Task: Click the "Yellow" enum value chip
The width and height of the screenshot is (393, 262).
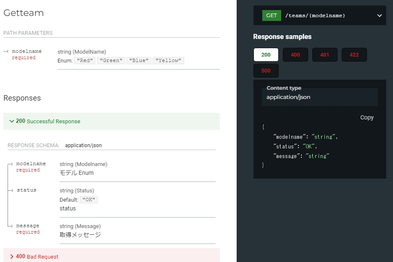Action: pyautogui.click(x=168, y=60)
